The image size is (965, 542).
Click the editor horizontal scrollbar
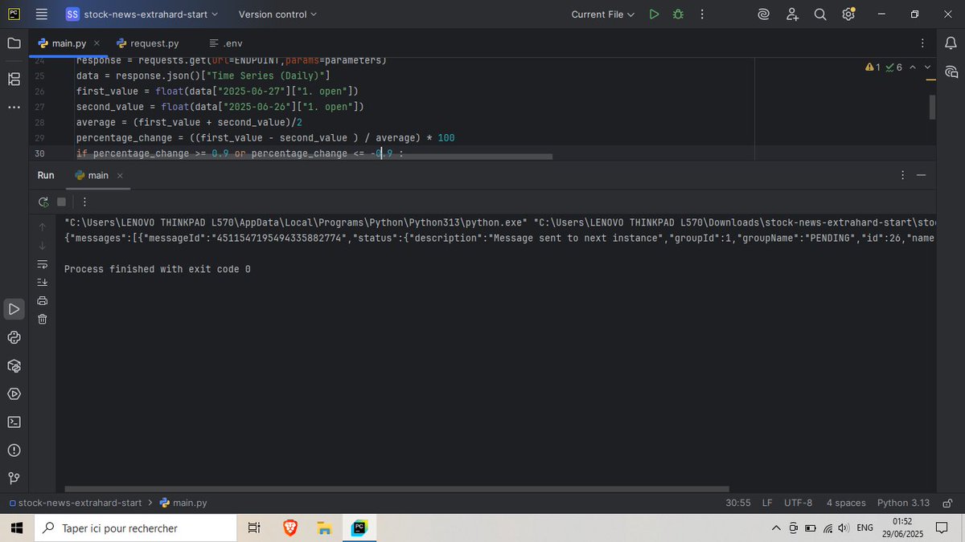coord(314,157)
